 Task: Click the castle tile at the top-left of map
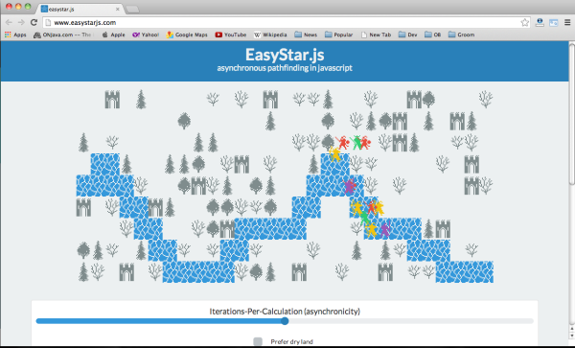112,100
